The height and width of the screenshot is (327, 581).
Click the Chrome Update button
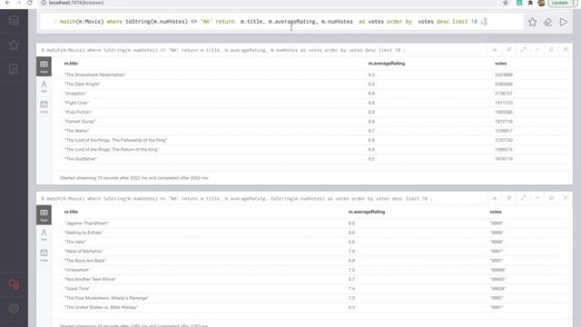563,3
